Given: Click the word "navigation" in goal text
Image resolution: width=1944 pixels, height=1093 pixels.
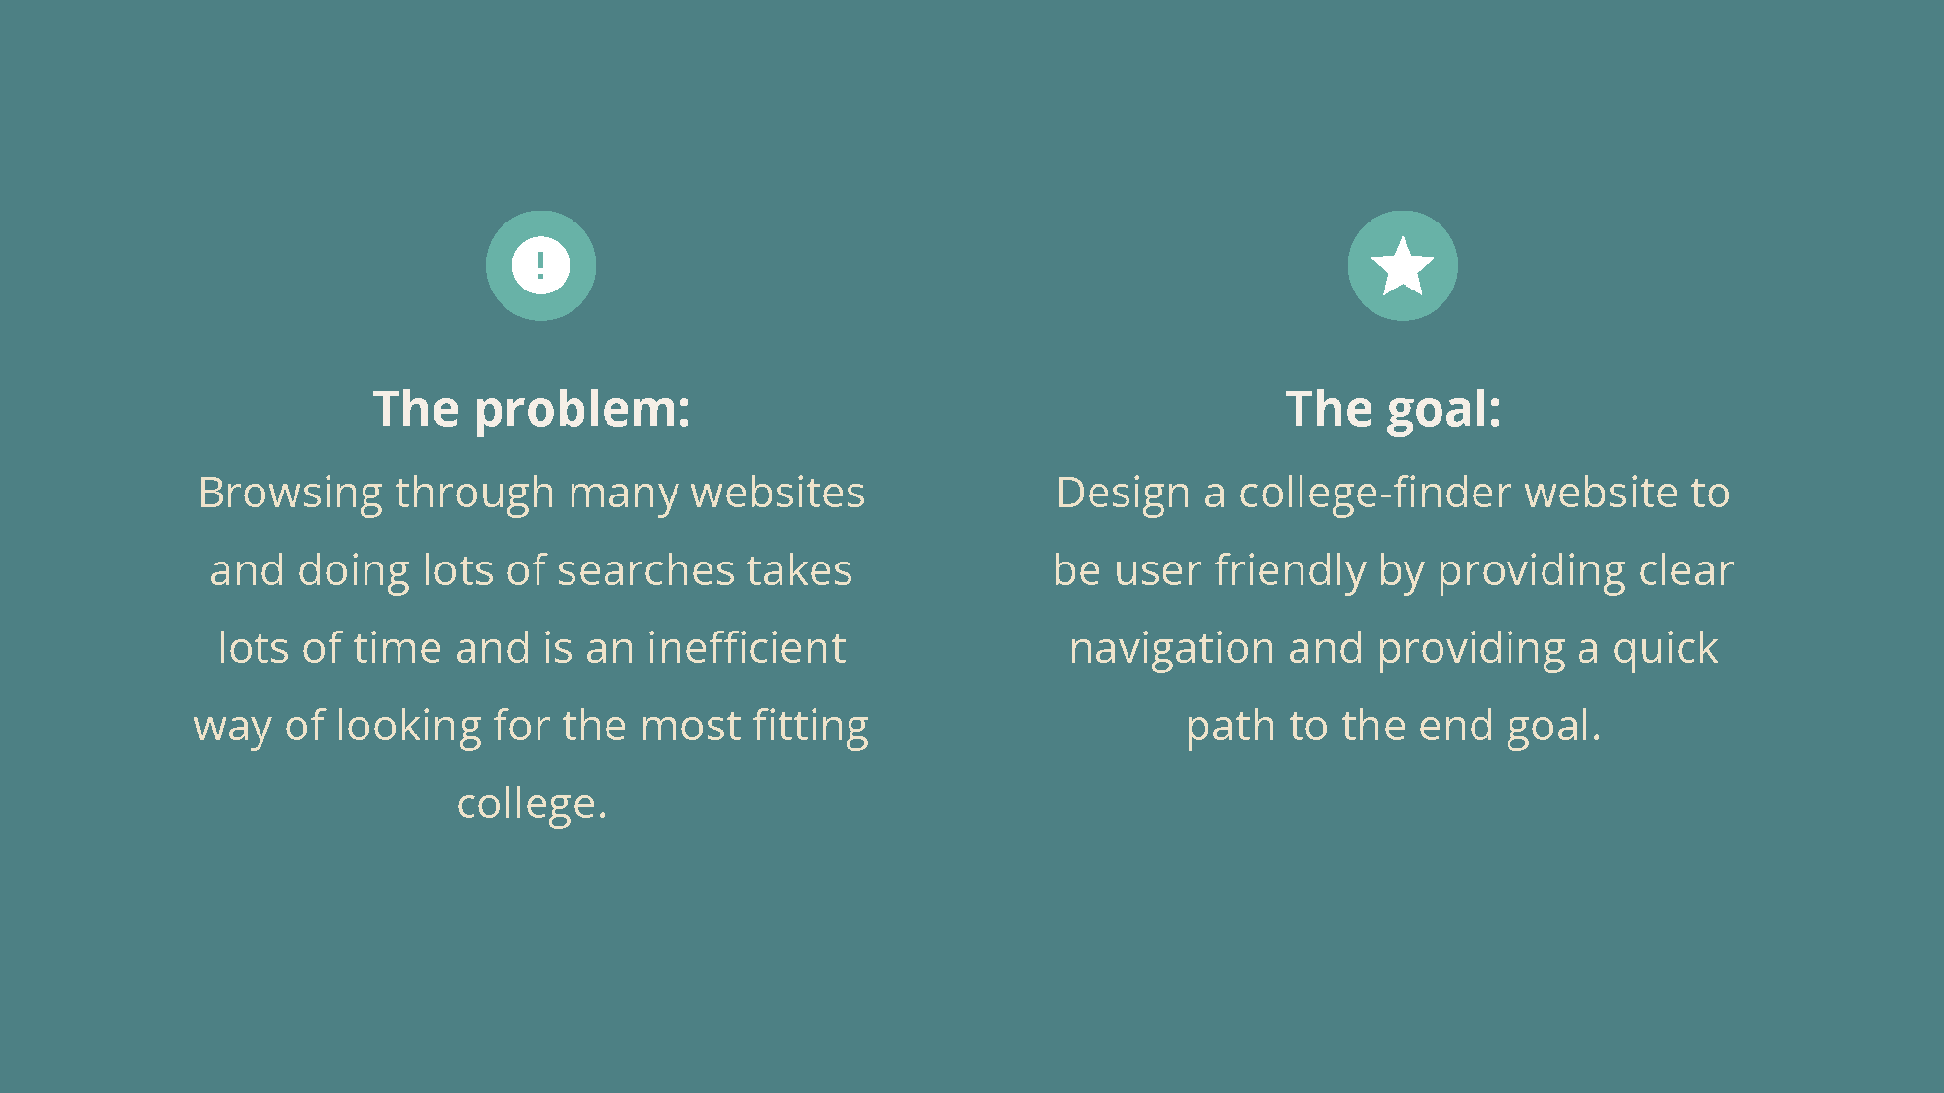Looking at the screenshot, I should 1171,649.
